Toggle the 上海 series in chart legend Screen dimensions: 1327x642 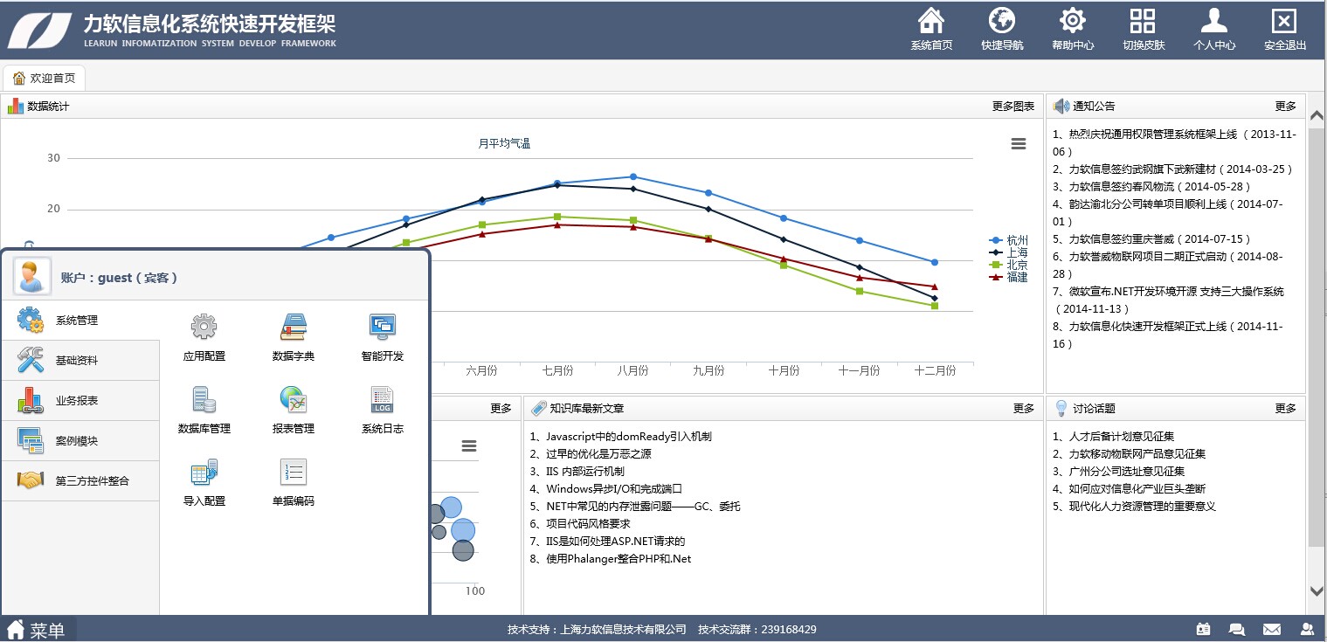point(1008,252)
